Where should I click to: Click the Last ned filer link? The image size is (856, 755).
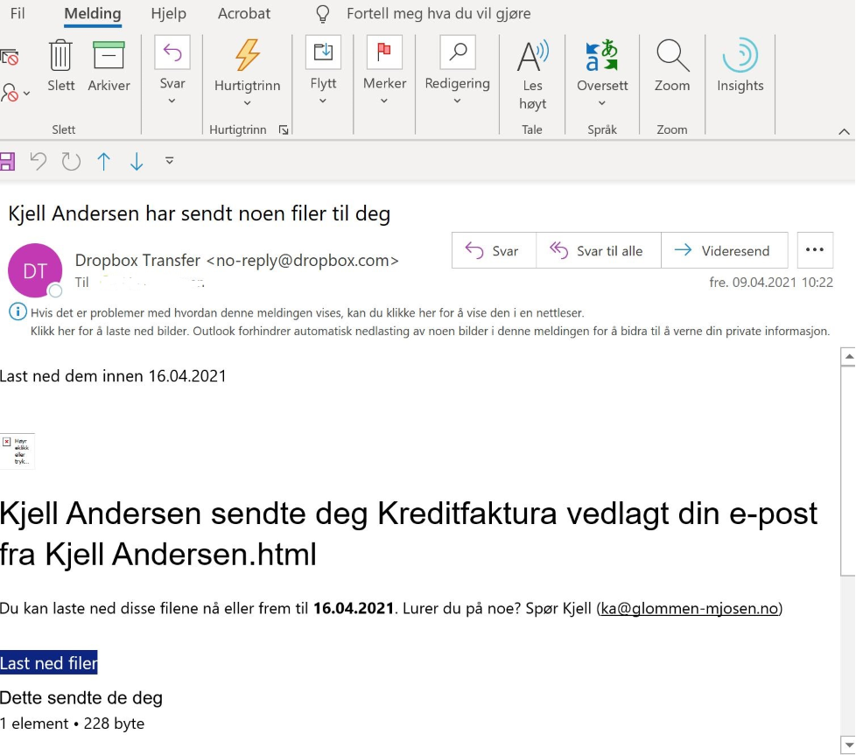[49, 663]
